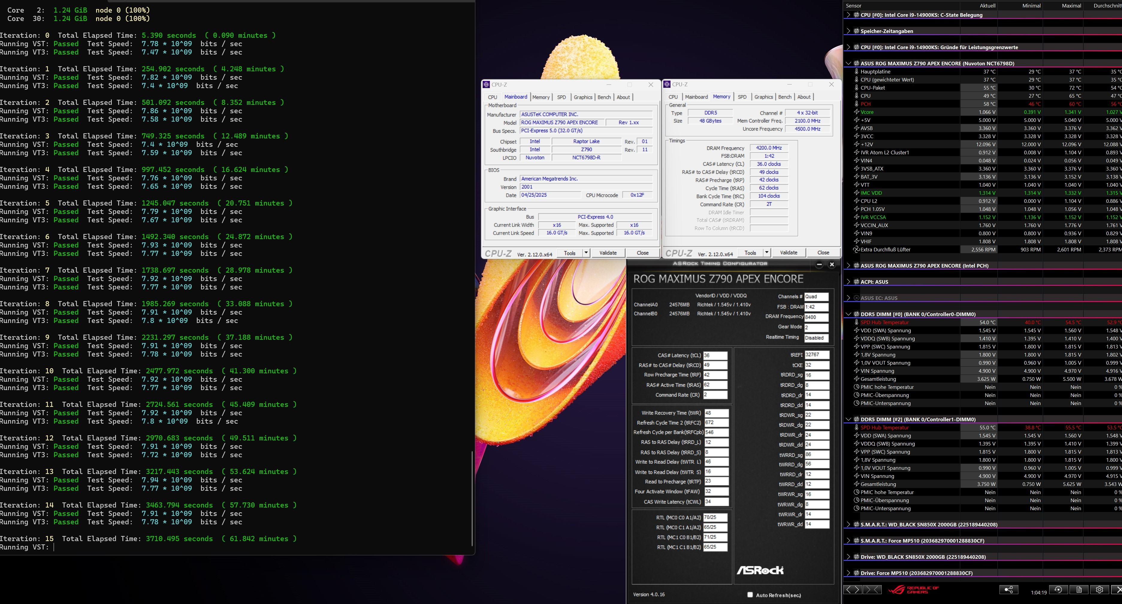Viewport: 1122px width, 604px height.
Task: Click the collapse columns arrows icon
Action: tap(872, 590)
